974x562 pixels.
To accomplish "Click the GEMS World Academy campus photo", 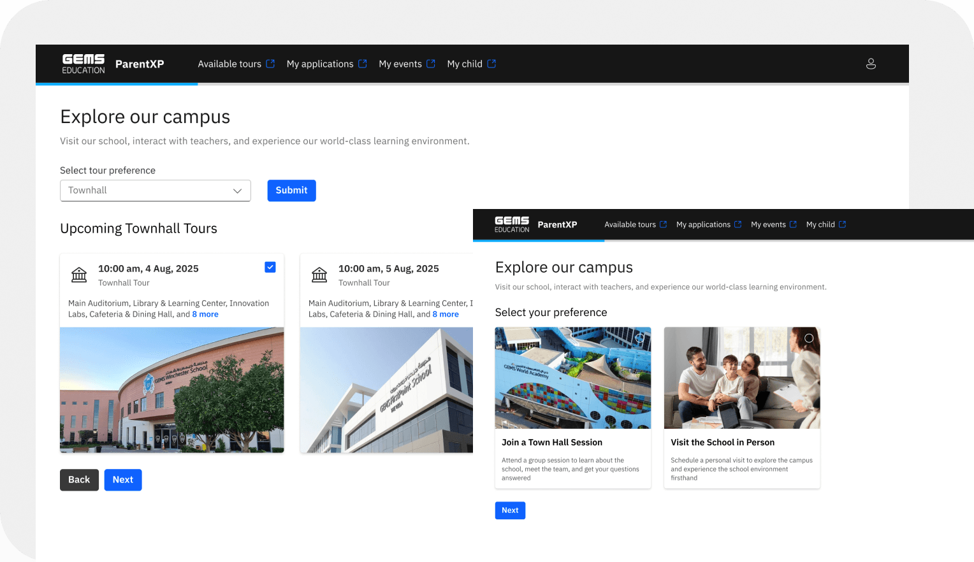I will coord(572,378).
